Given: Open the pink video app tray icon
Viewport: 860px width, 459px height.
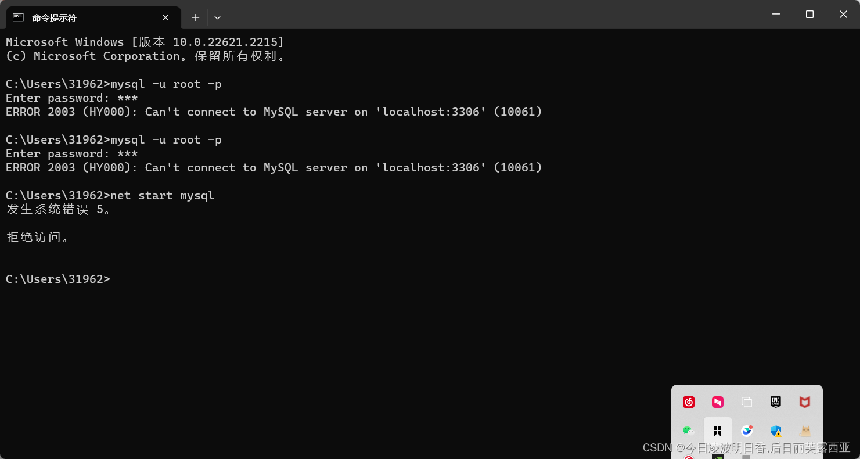Looking at the screenshot, I should click(x=717, y=401).
